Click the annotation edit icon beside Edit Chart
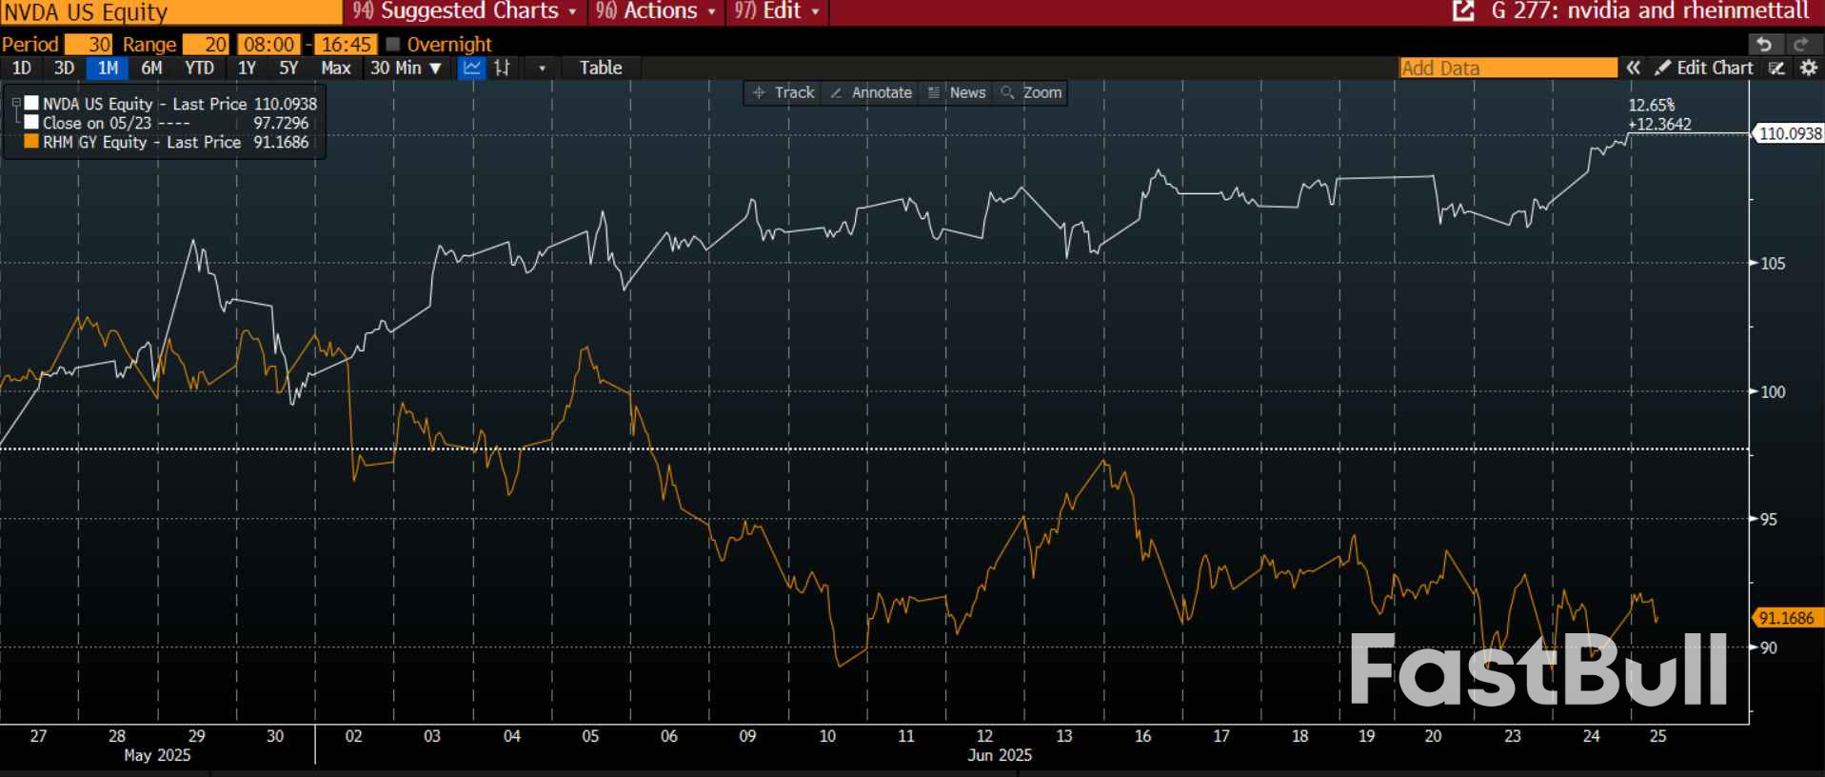Screen dimensions: 1825x777 coord(1776,68)
